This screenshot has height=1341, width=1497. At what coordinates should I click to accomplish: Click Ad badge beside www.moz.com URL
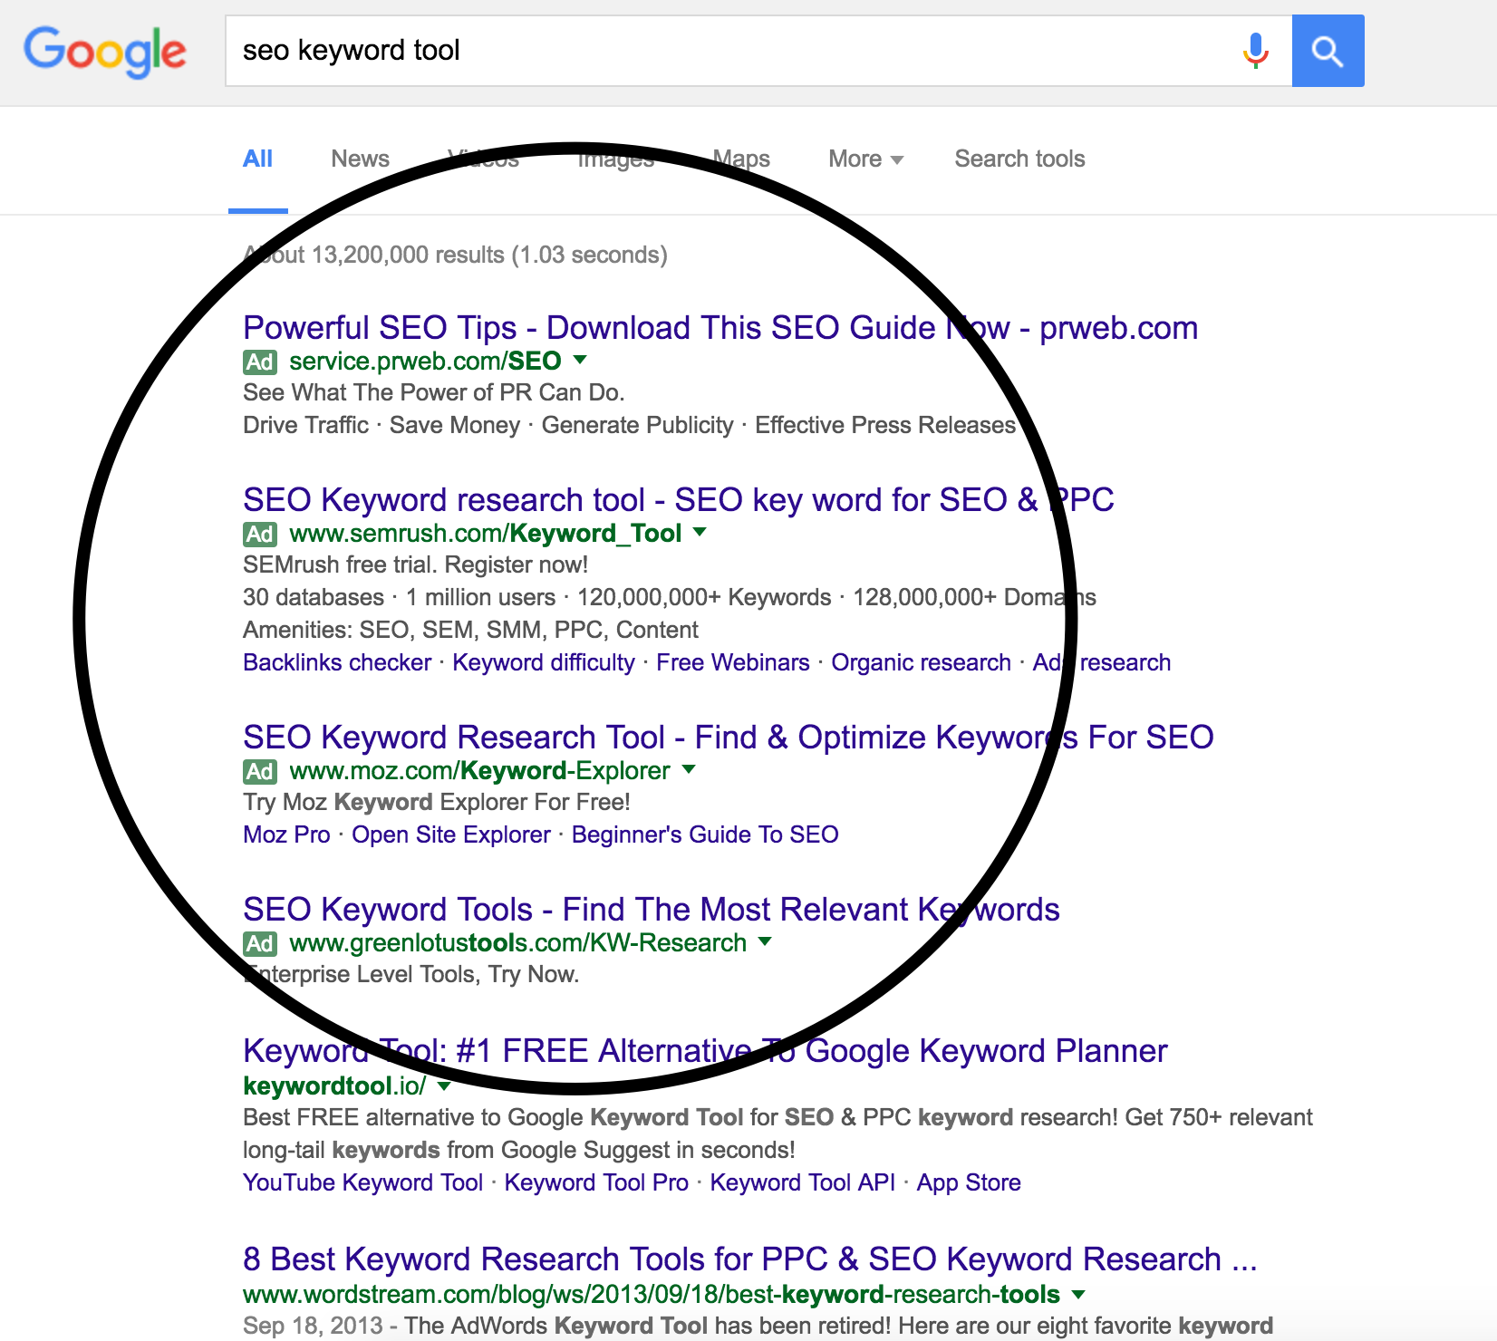click(260, 771)
